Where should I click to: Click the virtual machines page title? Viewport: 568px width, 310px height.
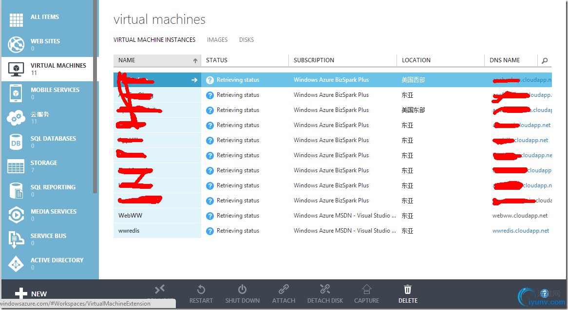click(159, 19)
